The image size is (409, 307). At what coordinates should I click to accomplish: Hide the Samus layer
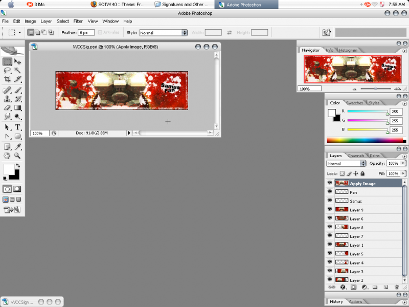click(330, 201)
